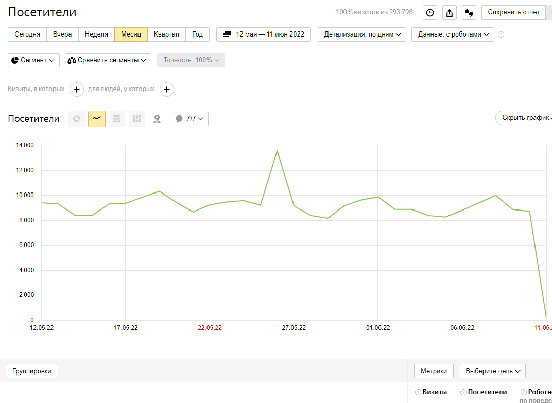
Task: Click the export/share report icon
Action: tap(449, 12)
